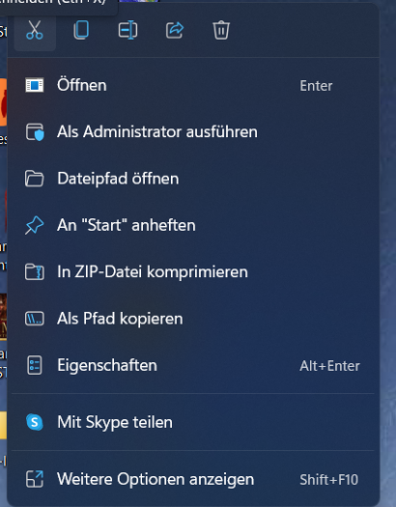396x507 pixels.
Task: Select Weitere Optionen anzeigen
Action: tap(193, 479)
